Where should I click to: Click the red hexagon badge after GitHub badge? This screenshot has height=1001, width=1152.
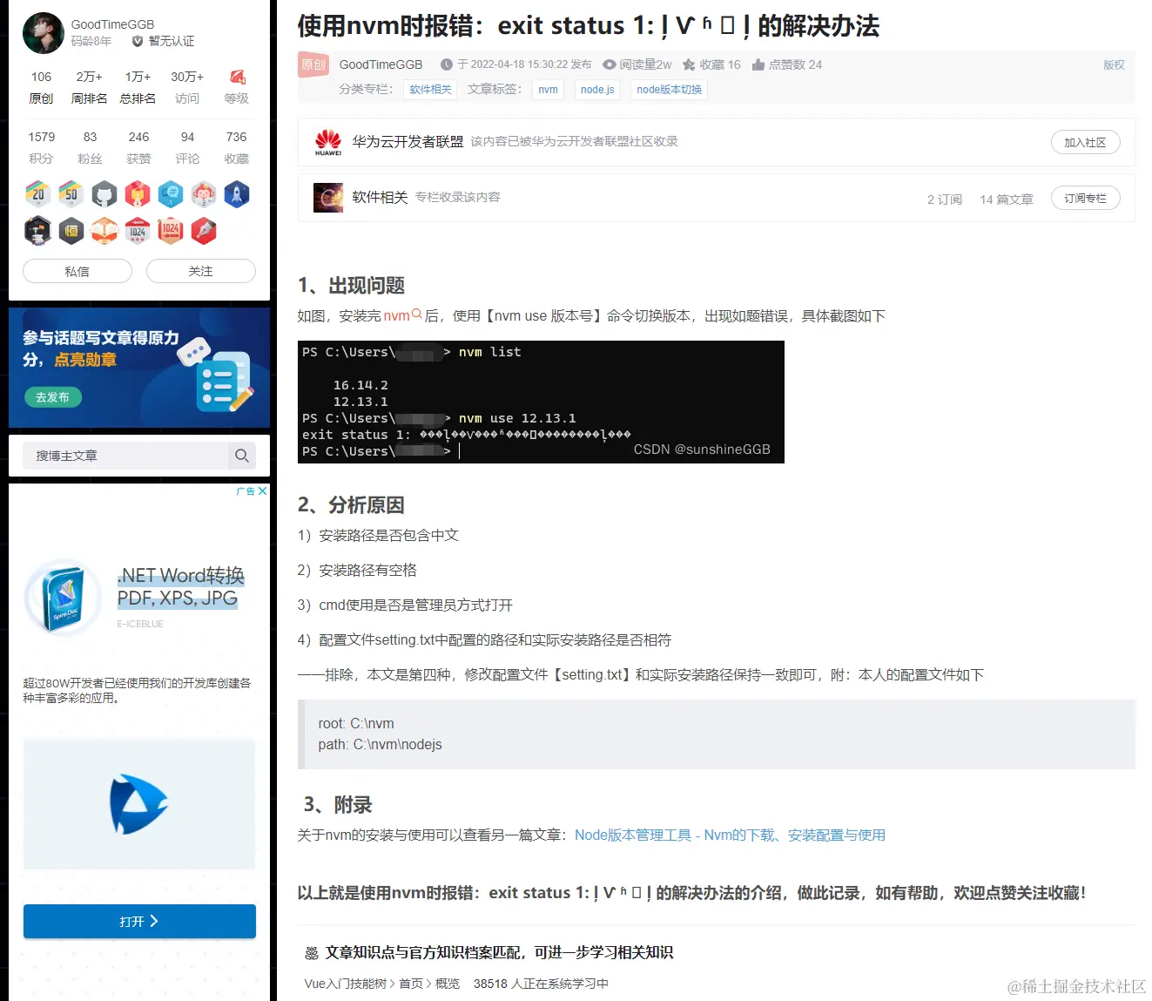click(138, 193)
